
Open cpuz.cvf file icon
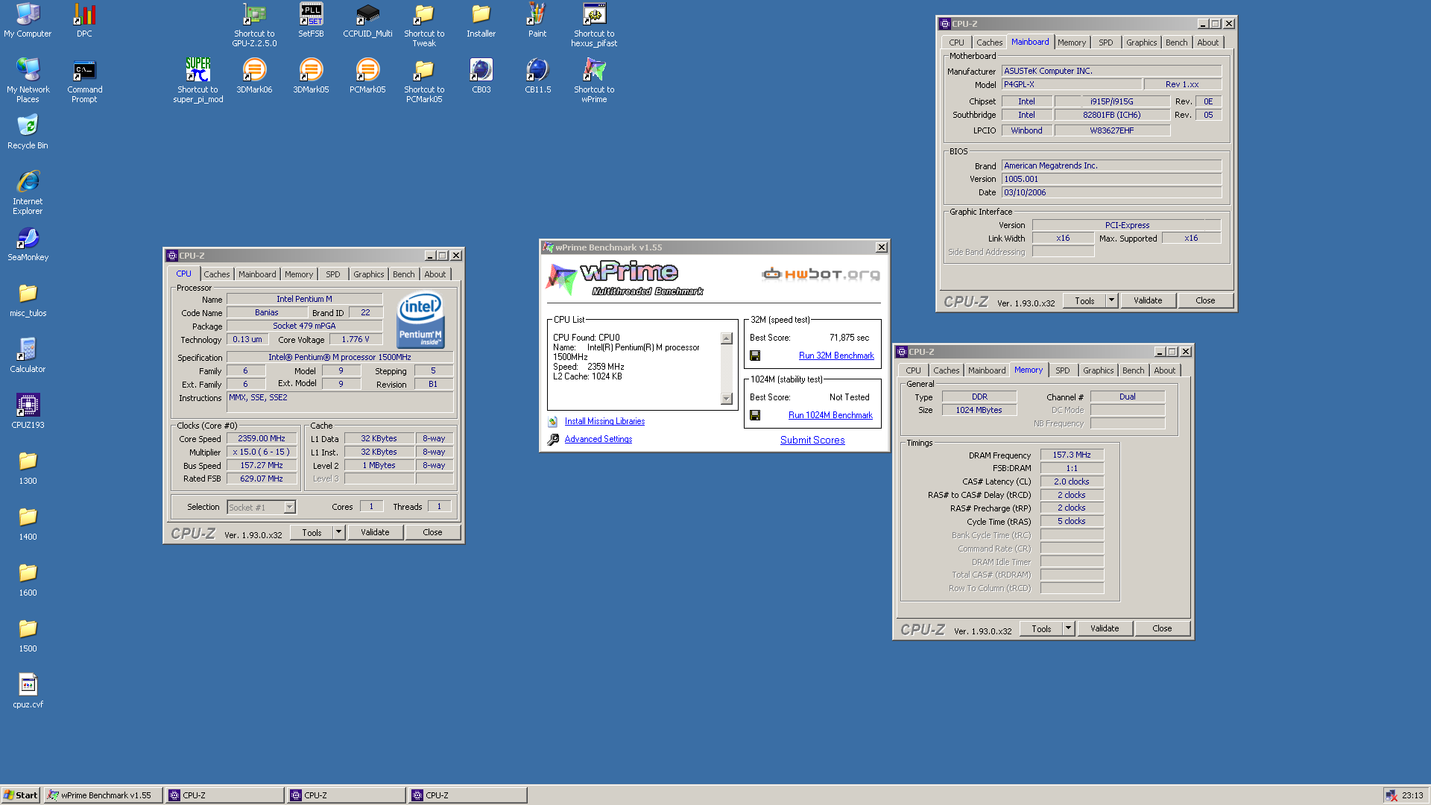click(28, 691)
